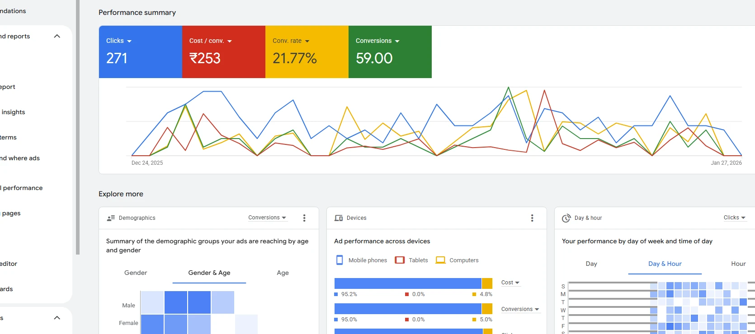Open the Demographics Conversions dropdown

(267, 218)
